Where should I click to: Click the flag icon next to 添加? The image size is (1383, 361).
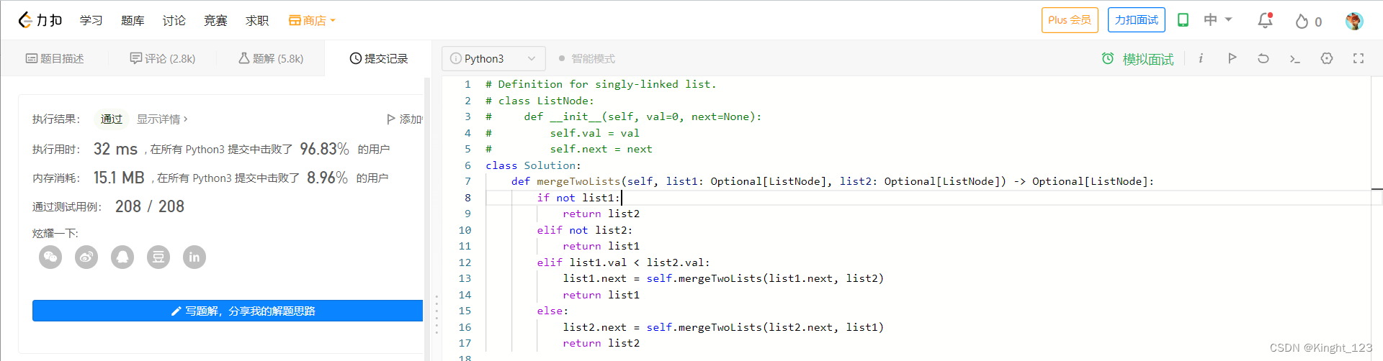tap(391, 119)
